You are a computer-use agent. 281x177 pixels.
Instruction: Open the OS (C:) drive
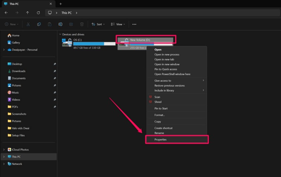(89, 42)
